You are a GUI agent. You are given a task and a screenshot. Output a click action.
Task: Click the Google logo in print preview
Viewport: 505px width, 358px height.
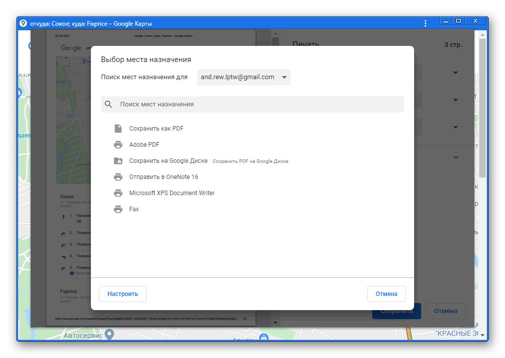[x=71, y=48]
